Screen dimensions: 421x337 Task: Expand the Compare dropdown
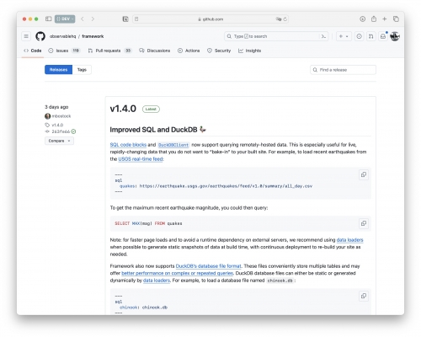(x=59, y=141)
